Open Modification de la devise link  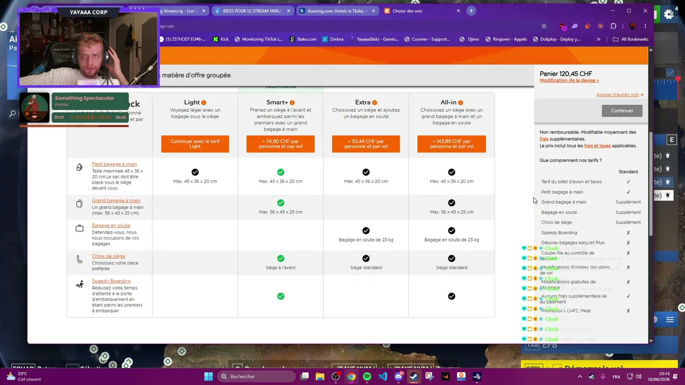pyautogui.click(x=569, y=81)
